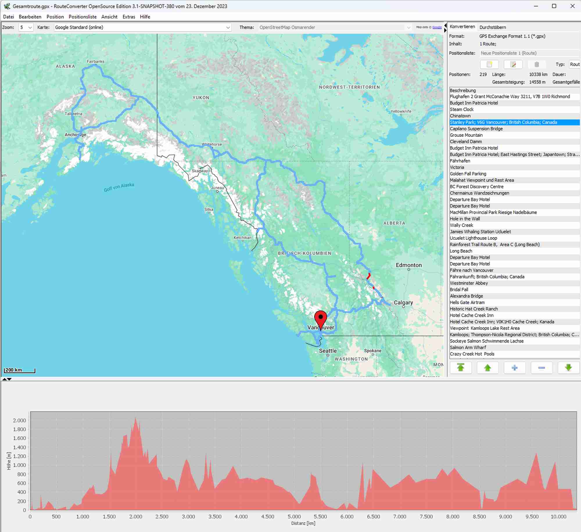Open the Zoom level dropdown

(x=26, y=27)
